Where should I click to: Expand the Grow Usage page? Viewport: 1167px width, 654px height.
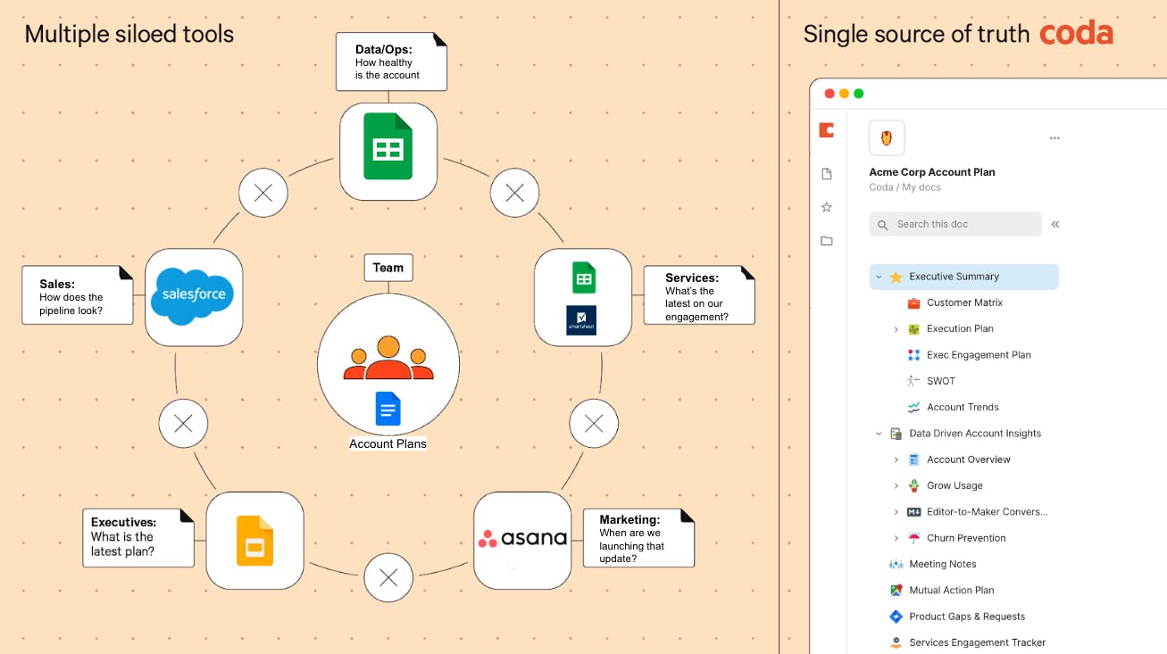[x=896, y=486]
